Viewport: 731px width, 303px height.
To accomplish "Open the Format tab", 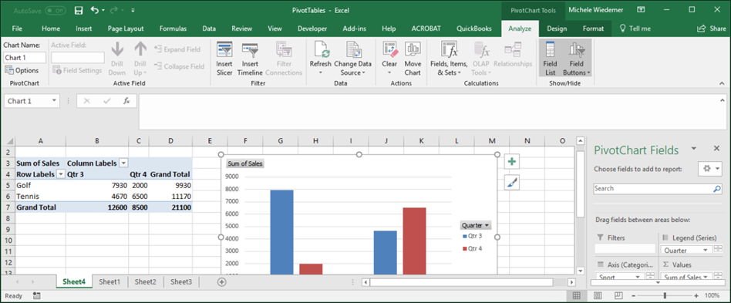I will tap(593, 29).
